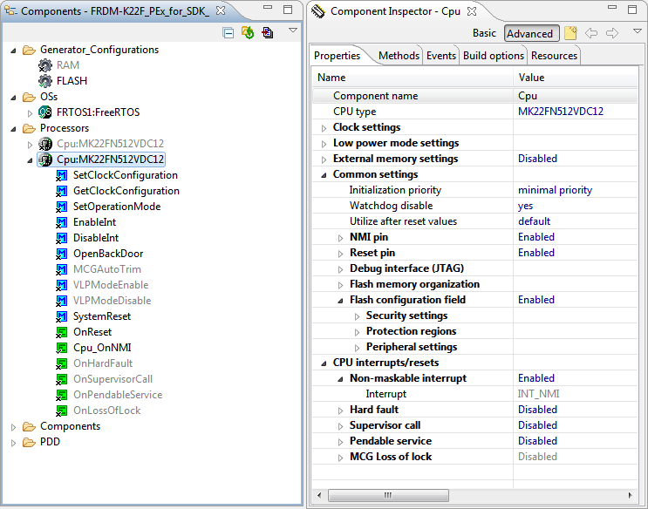Toggle the OnHardFault event icon

click(x=62, y=363)
